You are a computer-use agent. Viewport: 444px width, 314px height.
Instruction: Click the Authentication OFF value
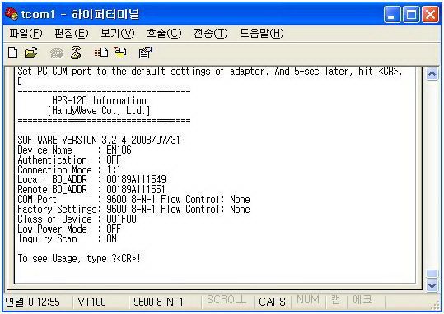click(x=114, y=159)
